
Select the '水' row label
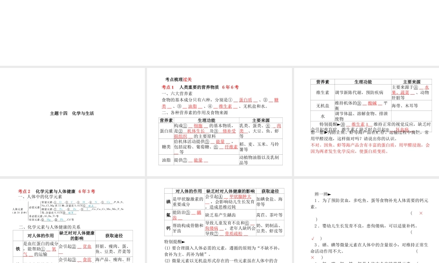[x=323, y=116]
